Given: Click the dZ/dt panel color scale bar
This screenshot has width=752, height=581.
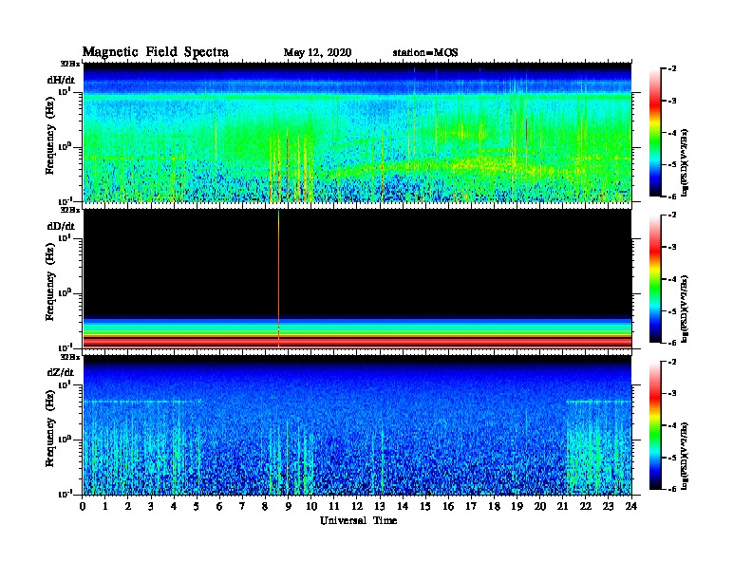Looking at the screenshot, I should click(x=655, y=425).
